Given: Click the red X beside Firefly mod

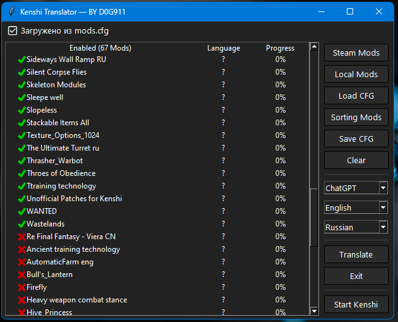Looking at the screenshot, I should click(x=21, y=287).
